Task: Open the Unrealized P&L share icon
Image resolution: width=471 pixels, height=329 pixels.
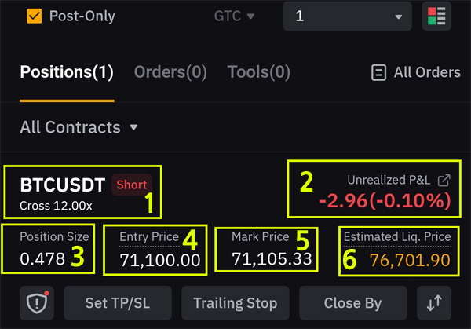Action: coord(444,181)
